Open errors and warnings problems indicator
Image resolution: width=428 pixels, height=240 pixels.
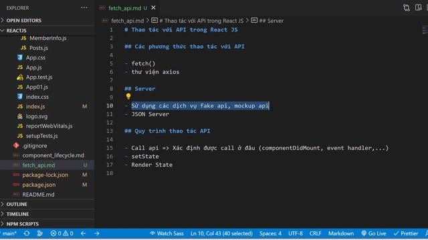tap(62, 233)
